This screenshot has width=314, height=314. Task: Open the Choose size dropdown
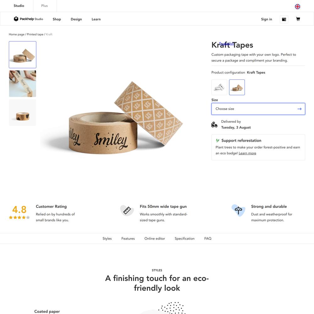point(258,109)
